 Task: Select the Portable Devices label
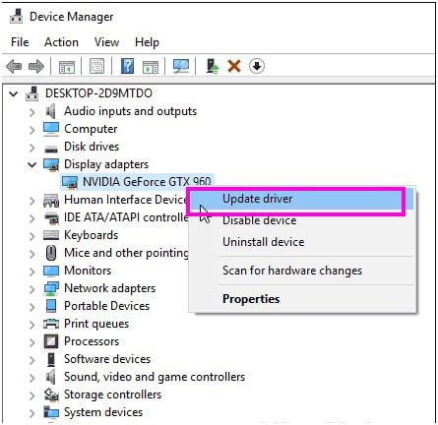(x=106, y=306)
